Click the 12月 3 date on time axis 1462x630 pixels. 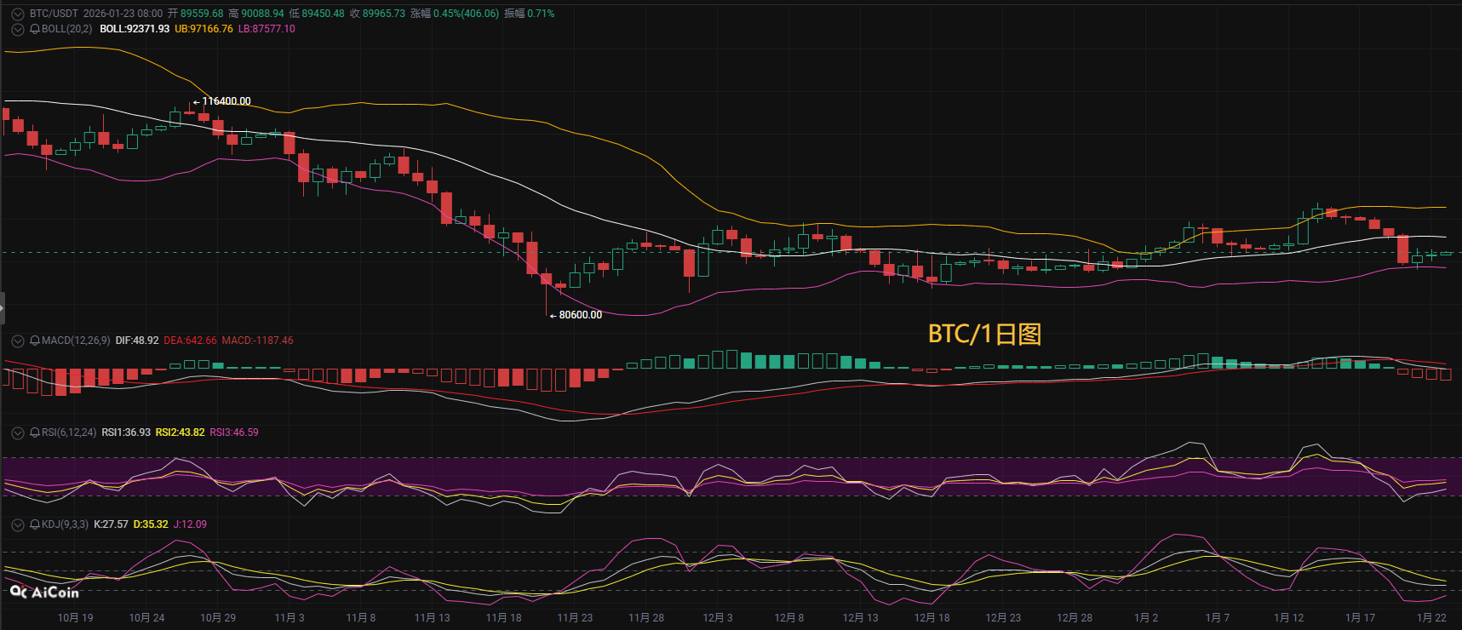tap(717, 617)
